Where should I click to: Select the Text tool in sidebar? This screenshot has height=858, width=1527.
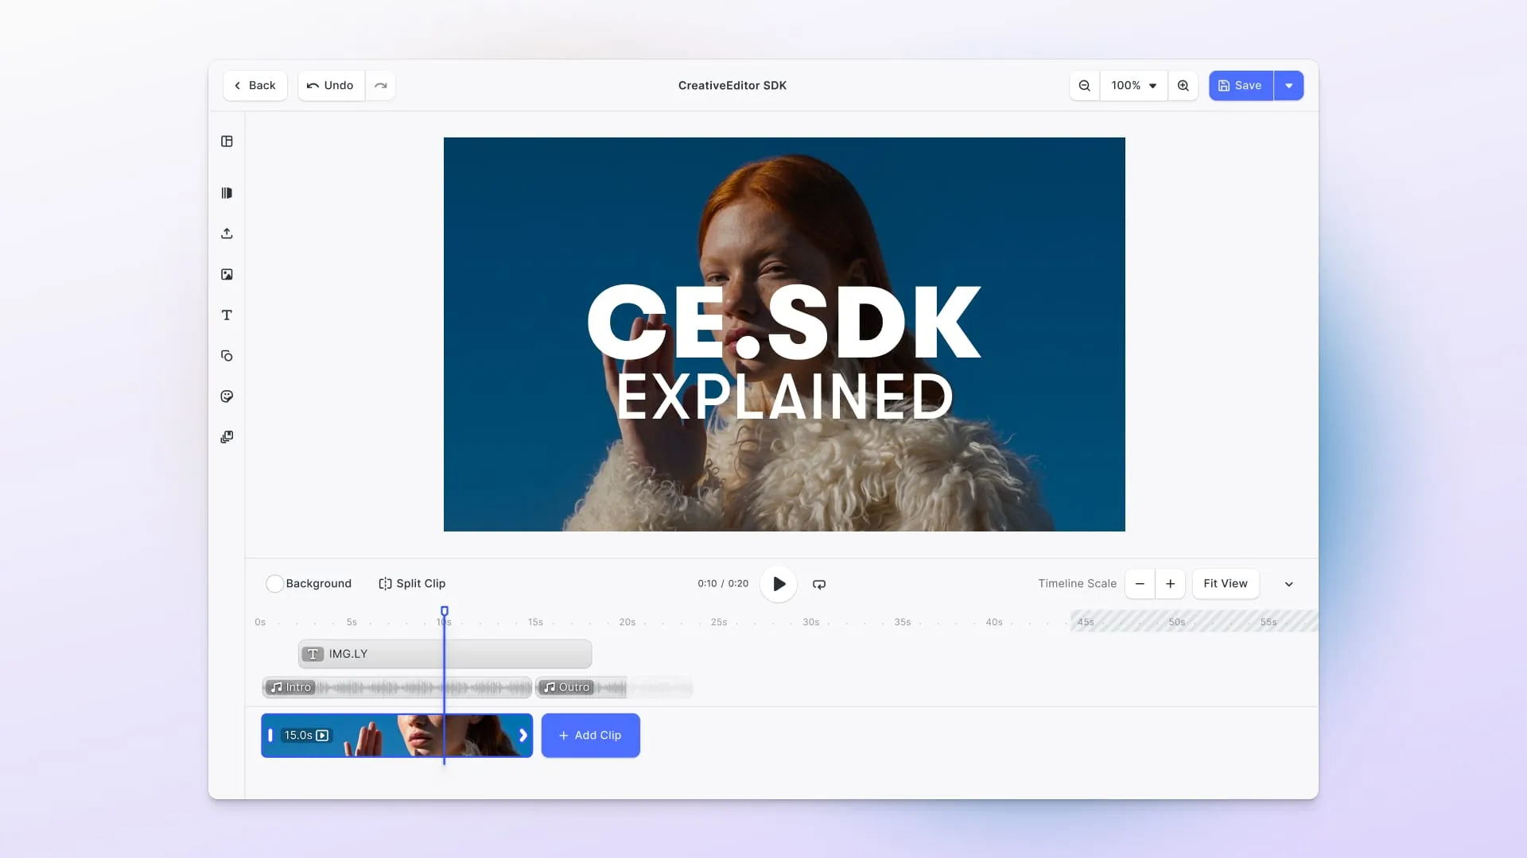pyautogui.click(x=227, y=315)
